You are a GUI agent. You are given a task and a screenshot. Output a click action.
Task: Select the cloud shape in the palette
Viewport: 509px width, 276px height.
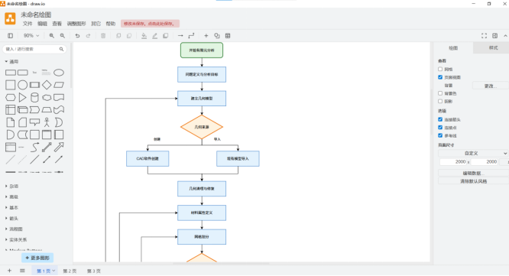click(47, 97)
